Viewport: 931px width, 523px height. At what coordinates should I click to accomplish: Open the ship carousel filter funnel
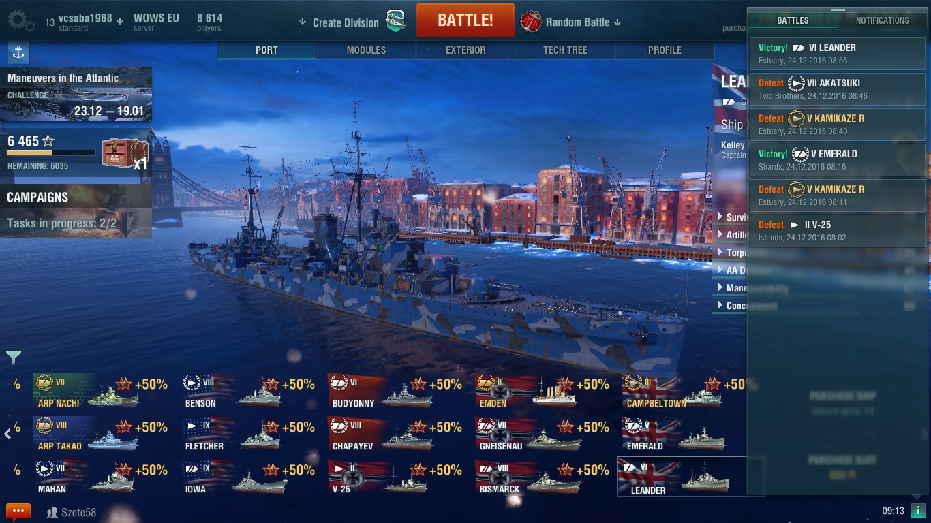click(14, 357)
